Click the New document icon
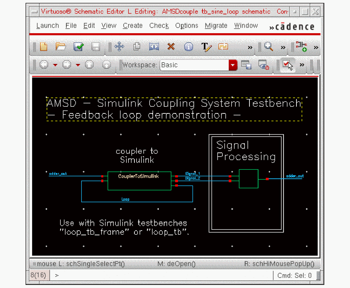Viewport: 350px width, 288px height. (44, 47)
